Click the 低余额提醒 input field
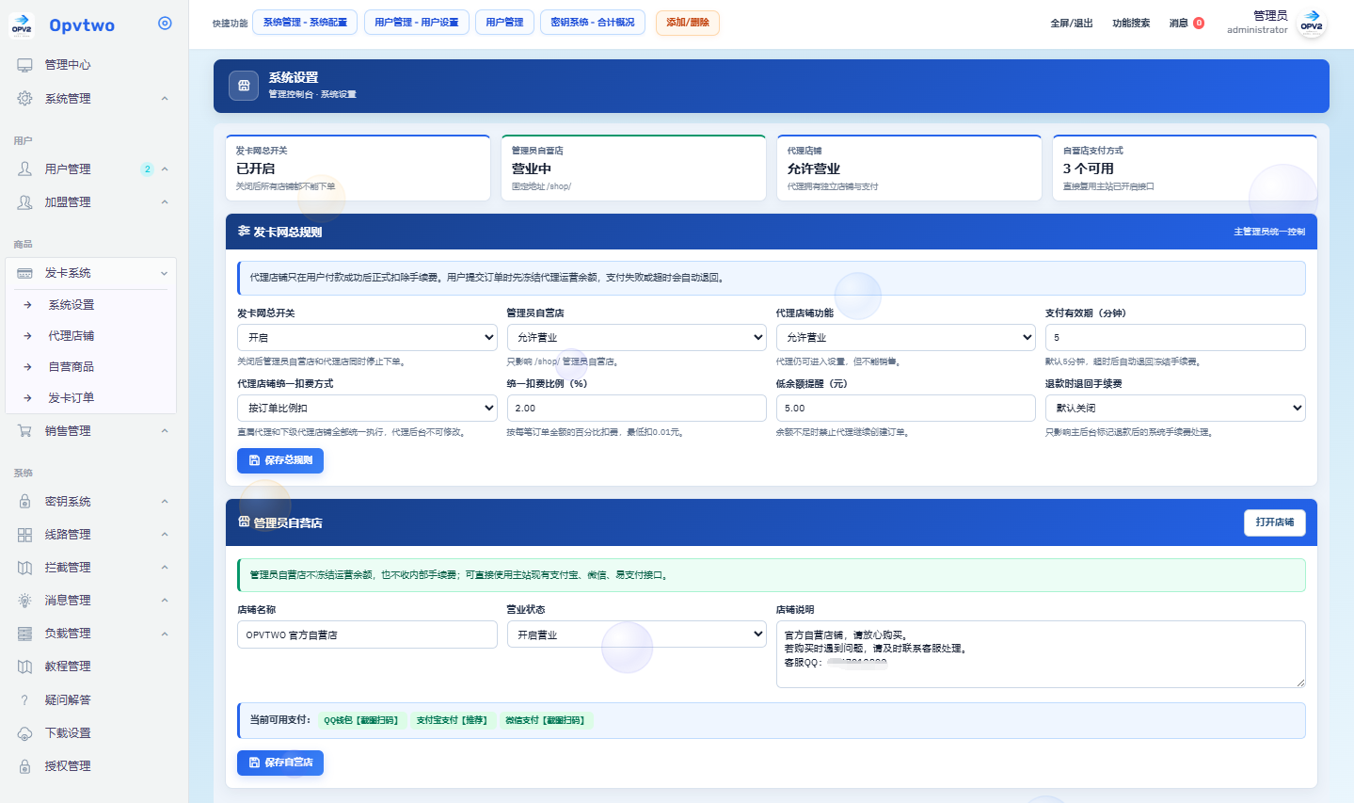Image resolution: width=1354 pixels, height=803 pixels. (906, 408)
